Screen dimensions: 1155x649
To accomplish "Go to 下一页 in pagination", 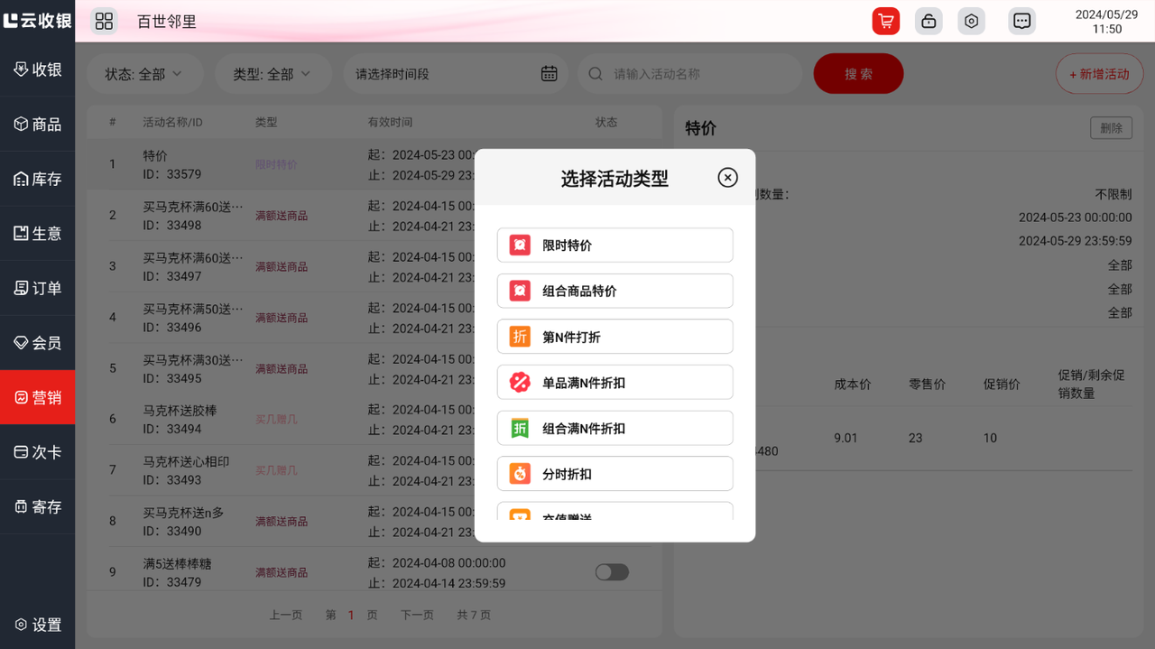I will click(417, 615).
